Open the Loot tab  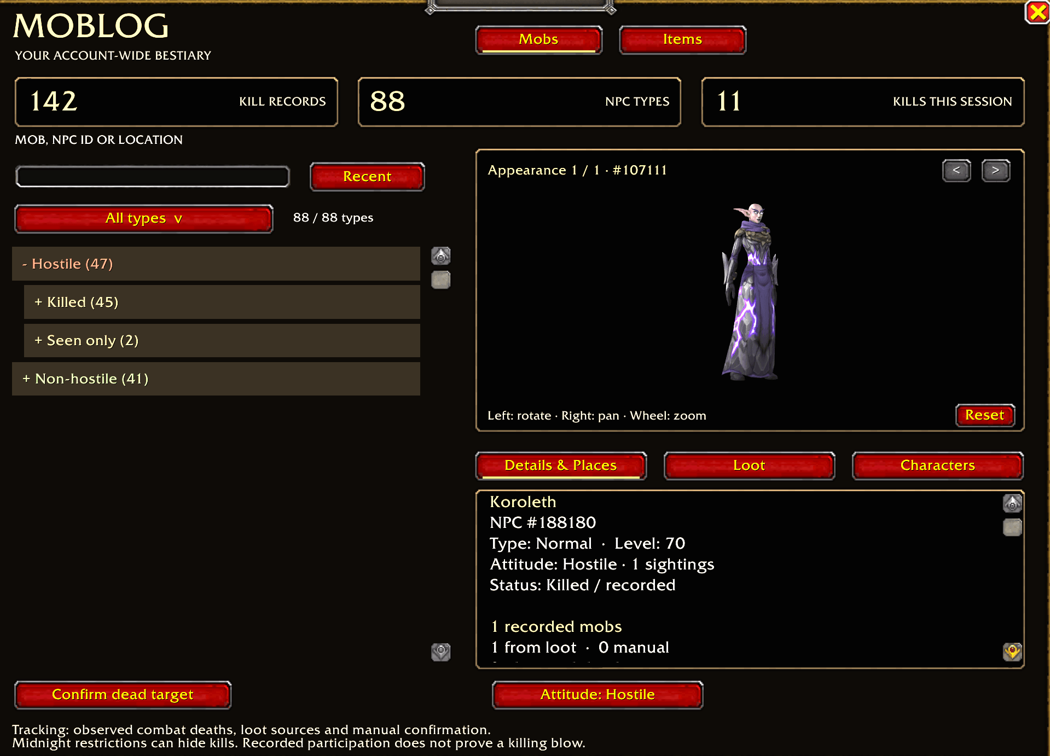pyautogui.click(x=749, y=466)
